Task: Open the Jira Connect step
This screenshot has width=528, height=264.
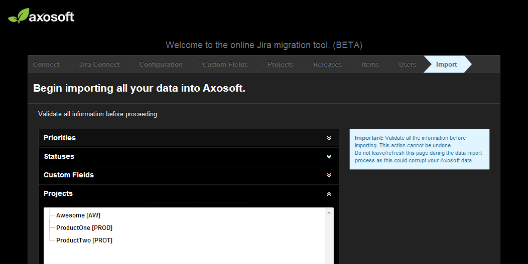Action: tap(99, 64)
